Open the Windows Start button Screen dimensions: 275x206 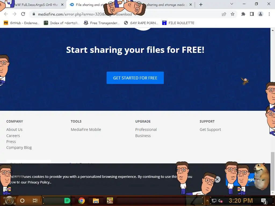[9, 201]
